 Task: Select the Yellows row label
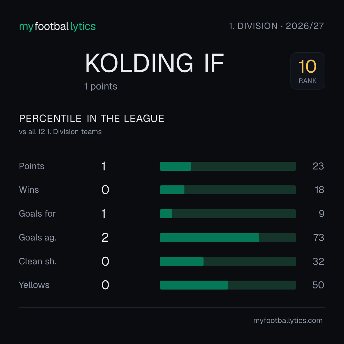34,285
